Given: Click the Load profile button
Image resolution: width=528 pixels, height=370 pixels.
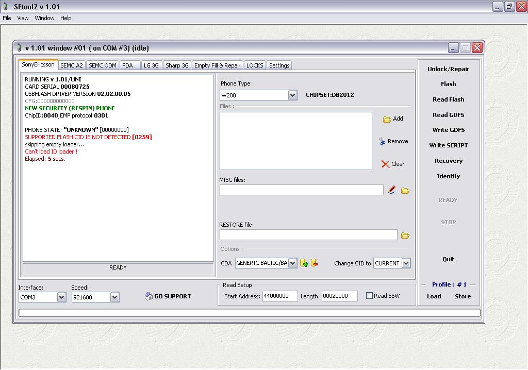Looking at the screenshot, I should pyautogui.click(x=434, y=296).
